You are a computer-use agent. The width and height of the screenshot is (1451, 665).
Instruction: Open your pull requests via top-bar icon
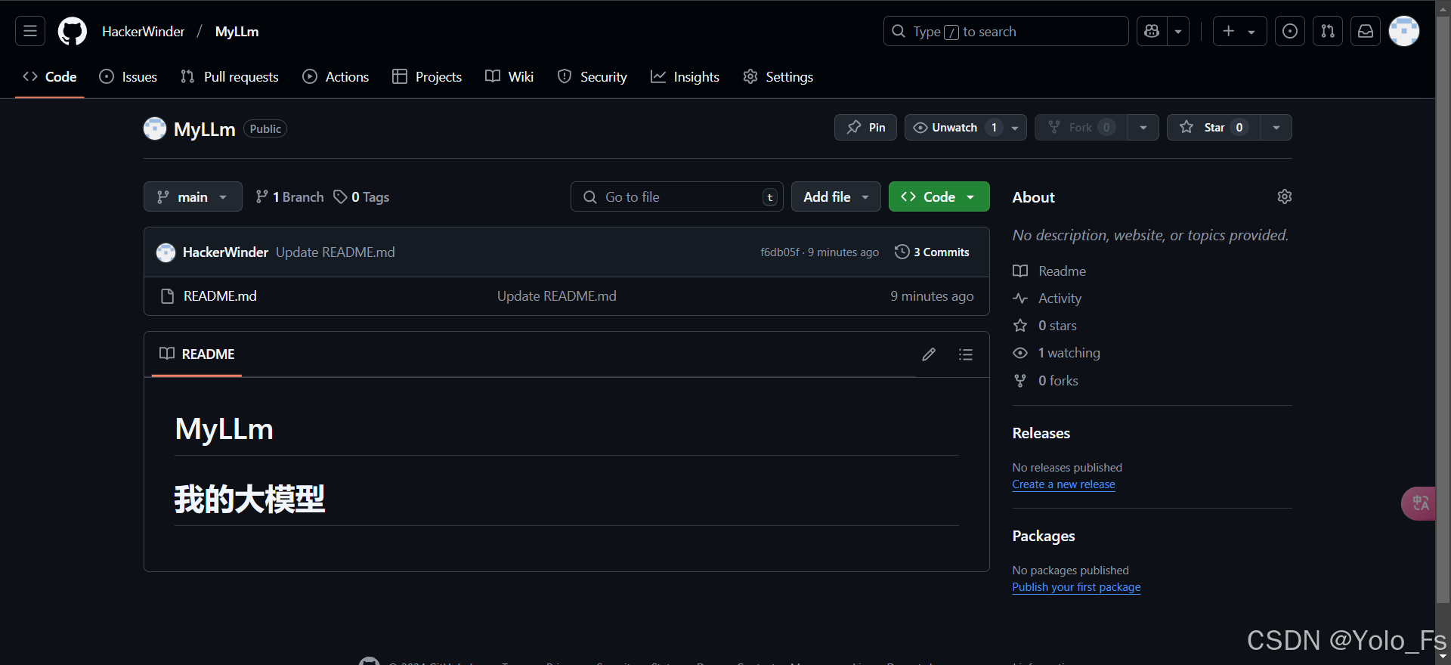tap(1328, 31)
